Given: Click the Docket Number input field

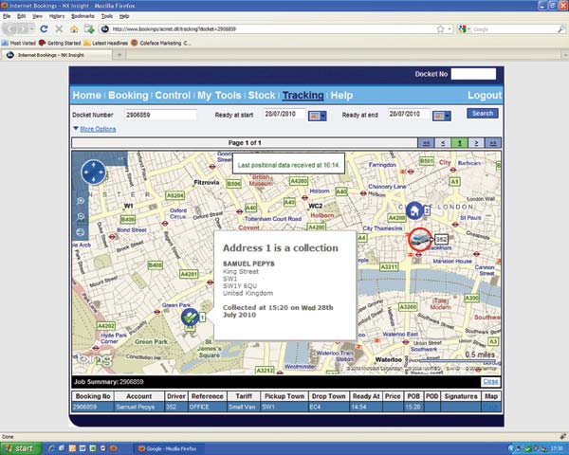Looking at the screenshot, I should [x=161, y=115].
